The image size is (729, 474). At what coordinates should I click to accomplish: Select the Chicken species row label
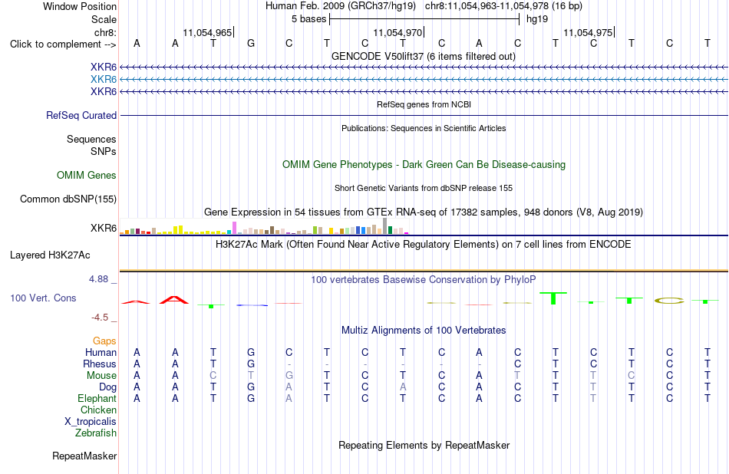click(98, 410)
